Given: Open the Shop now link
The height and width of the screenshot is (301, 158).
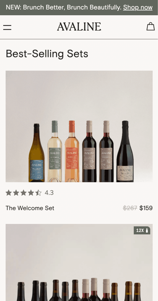Looking at the screenshot, I should pyautogui.click(x=138, y=7).
